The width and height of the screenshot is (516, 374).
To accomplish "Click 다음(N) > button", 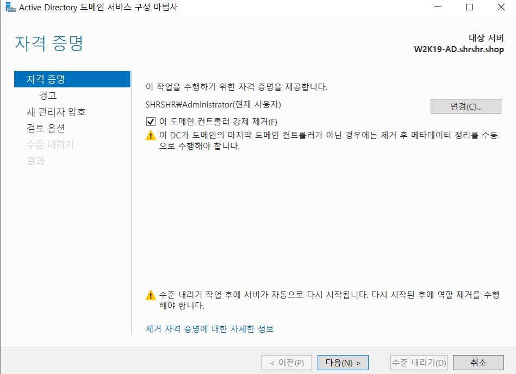I will tap(343, 363).
